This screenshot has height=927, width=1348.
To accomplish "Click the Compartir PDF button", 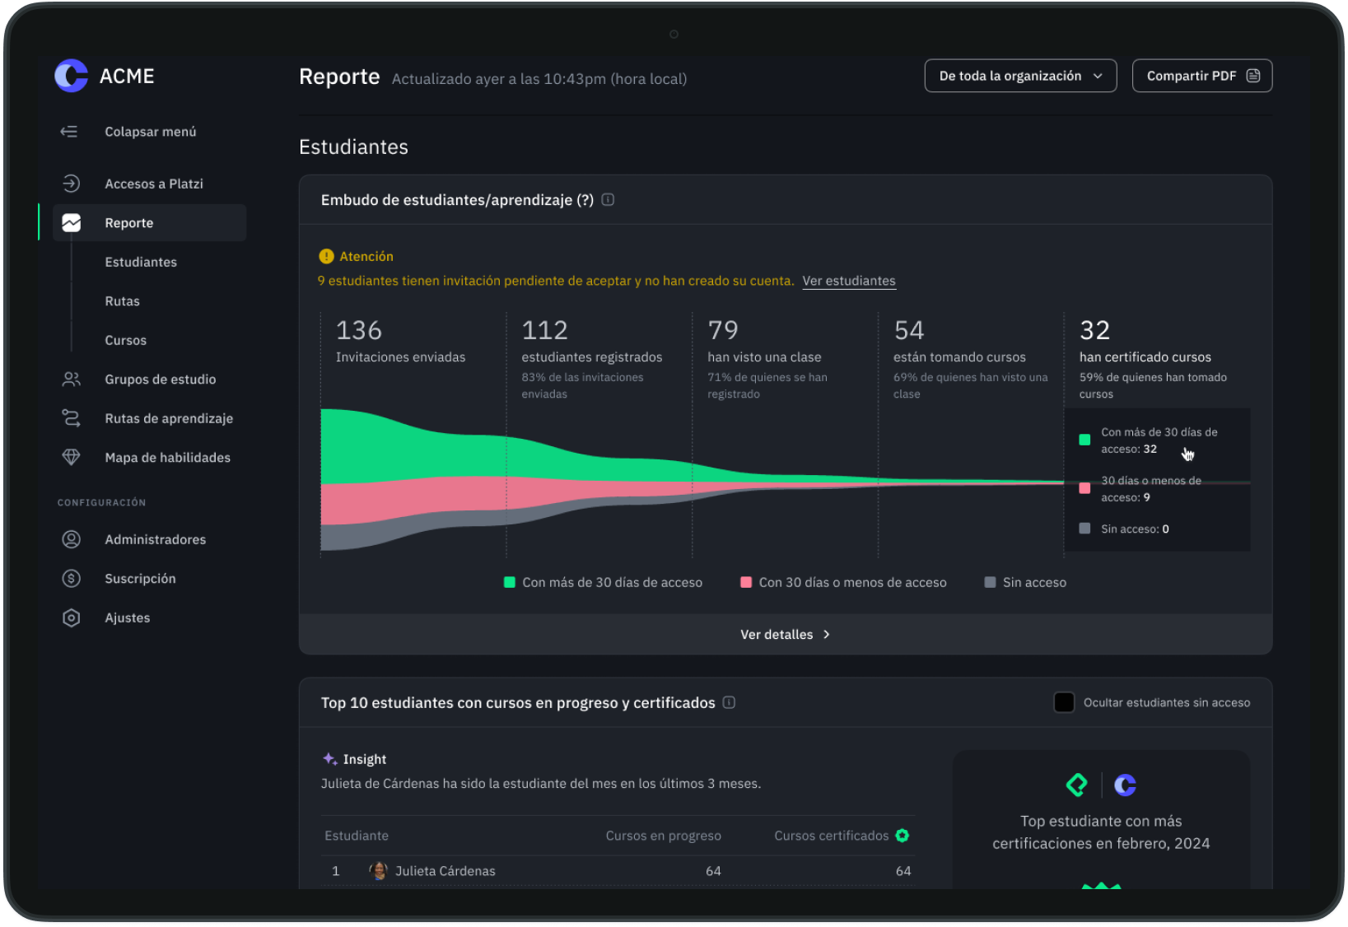I will point(1201,76).
